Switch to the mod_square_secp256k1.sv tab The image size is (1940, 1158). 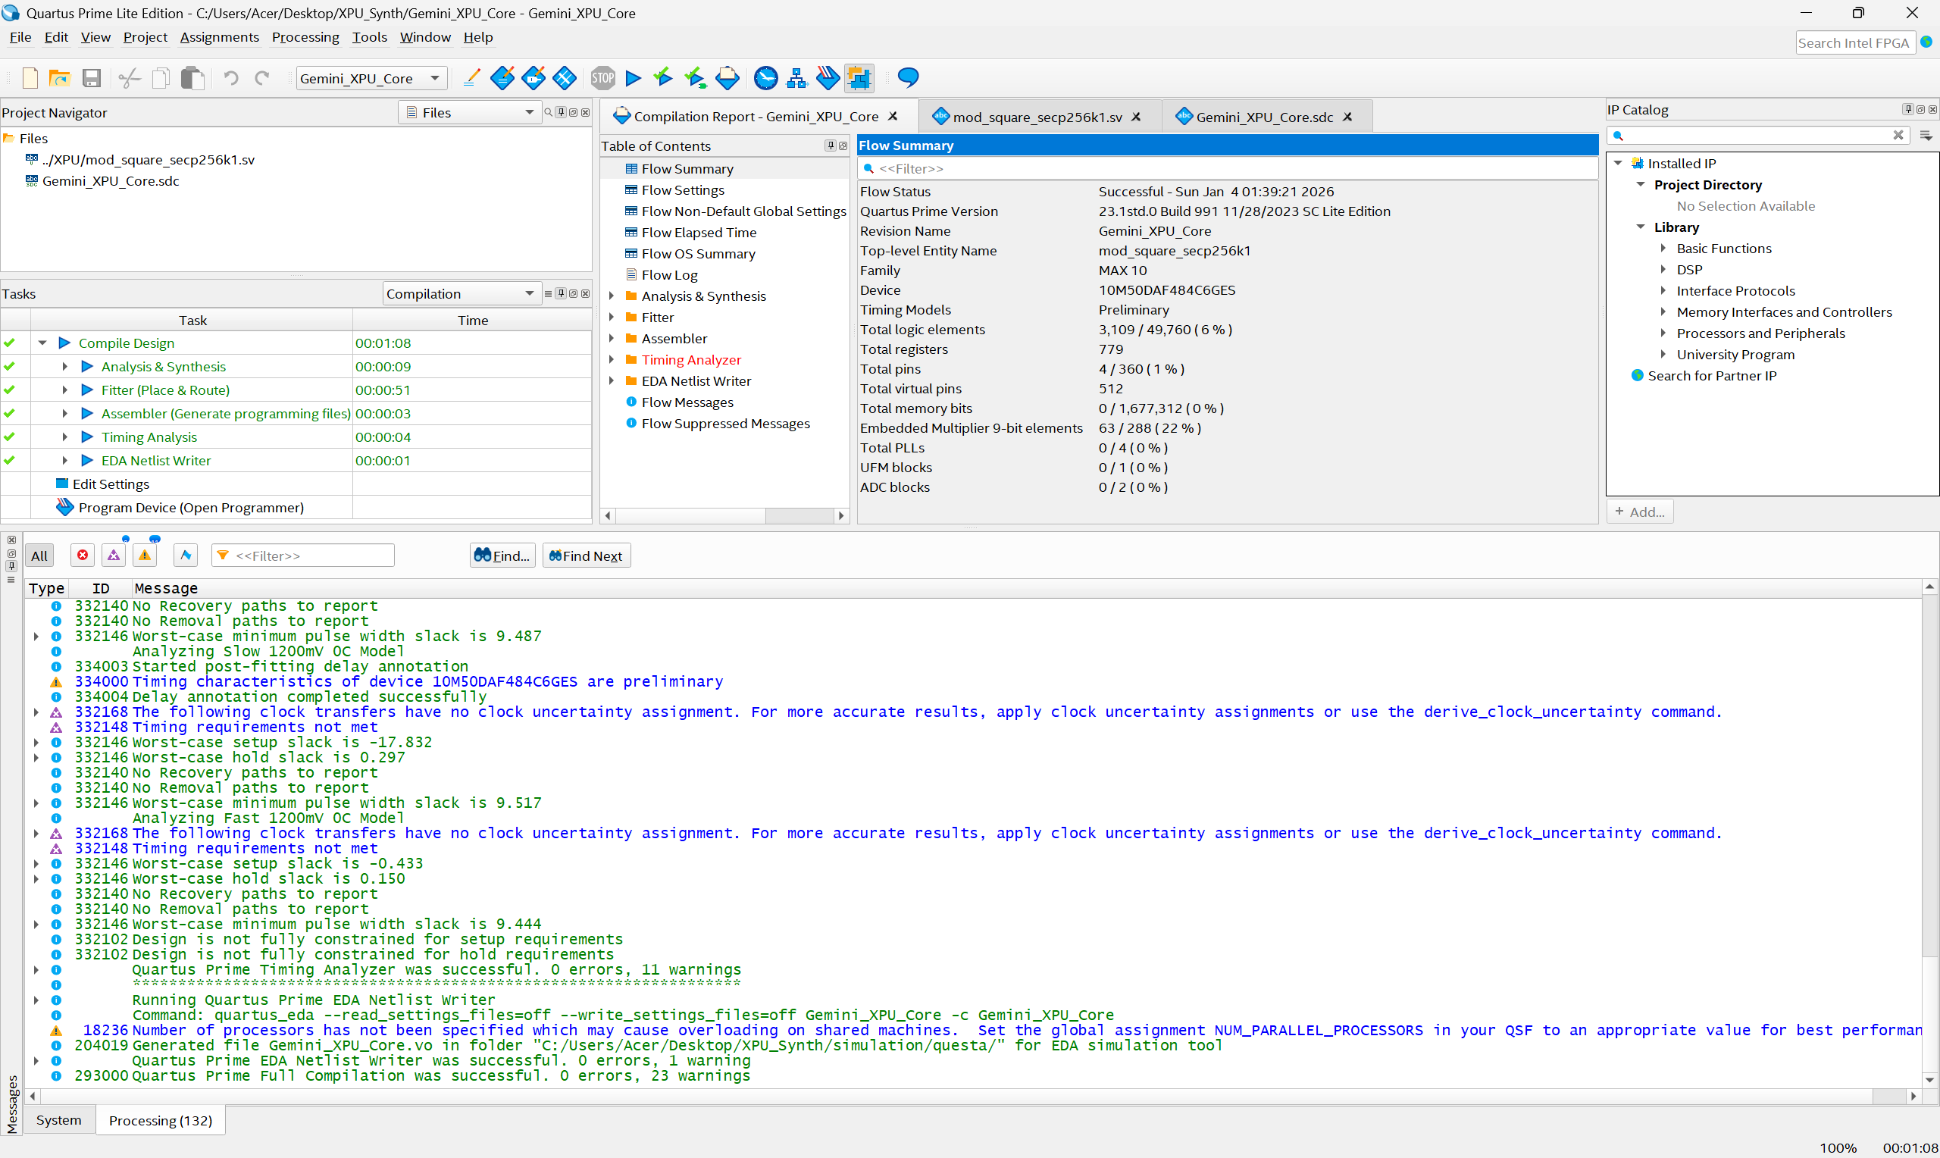(1036, 117)
